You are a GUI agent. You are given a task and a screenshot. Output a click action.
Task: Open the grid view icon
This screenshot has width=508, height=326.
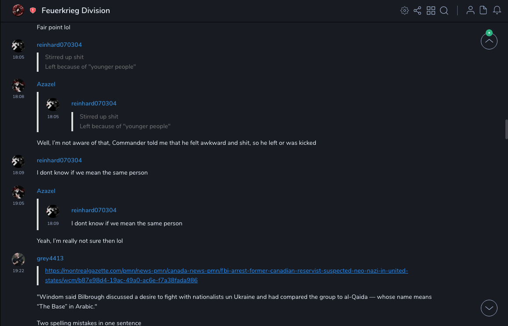coord(431,11)
